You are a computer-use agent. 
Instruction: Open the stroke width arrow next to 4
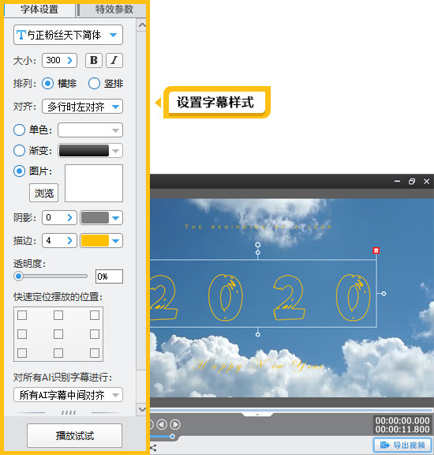pos(69,240)
